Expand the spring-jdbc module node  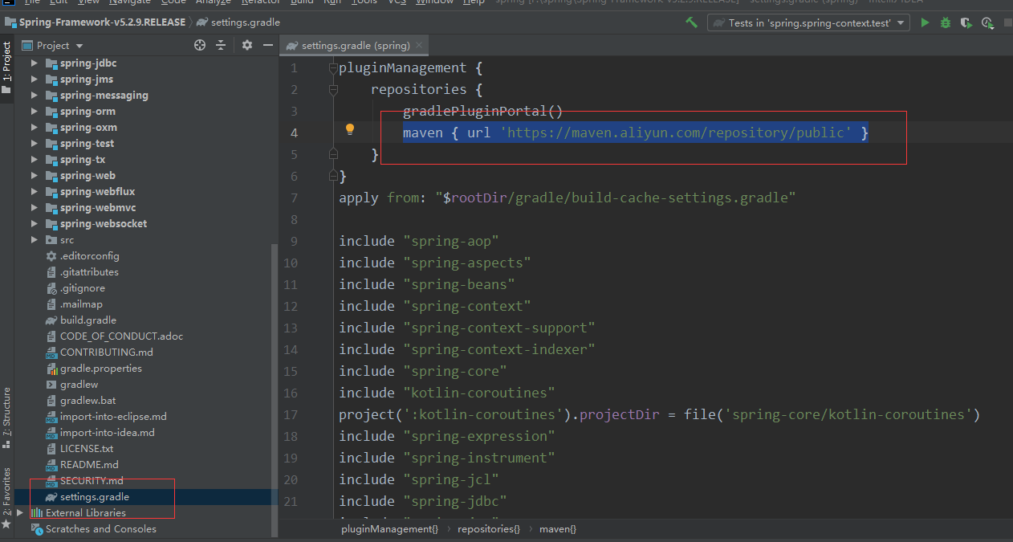click(x=34, y=63)
